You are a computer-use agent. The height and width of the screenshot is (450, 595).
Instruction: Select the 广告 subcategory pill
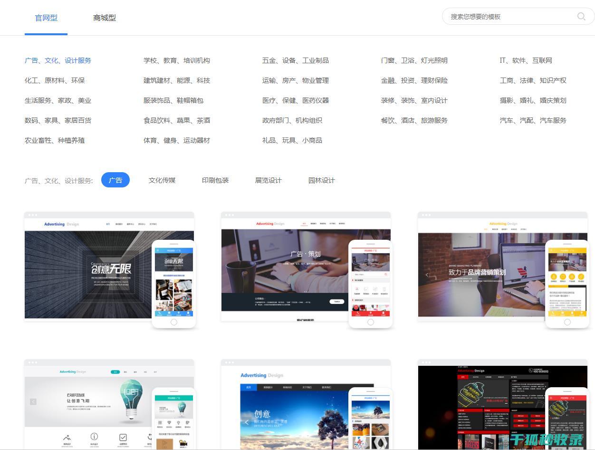[115, 180]
